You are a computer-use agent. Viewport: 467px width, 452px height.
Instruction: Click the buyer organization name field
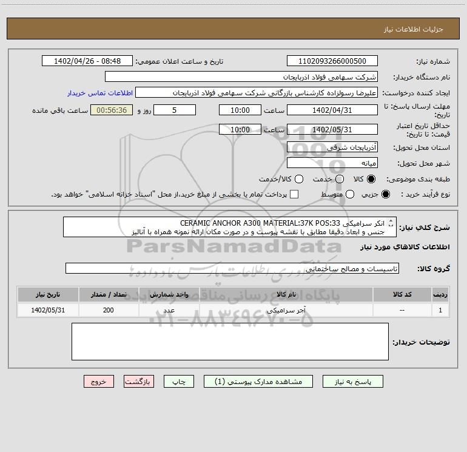tap(241, 77)
